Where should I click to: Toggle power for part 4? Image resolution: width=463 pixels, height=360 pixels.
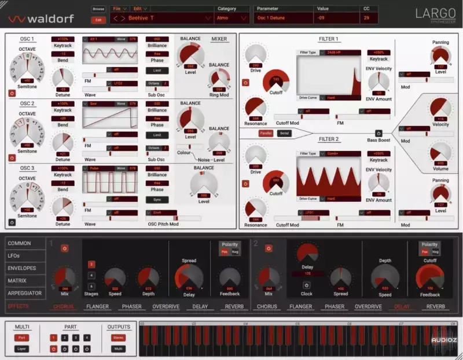tap(87, 349)
